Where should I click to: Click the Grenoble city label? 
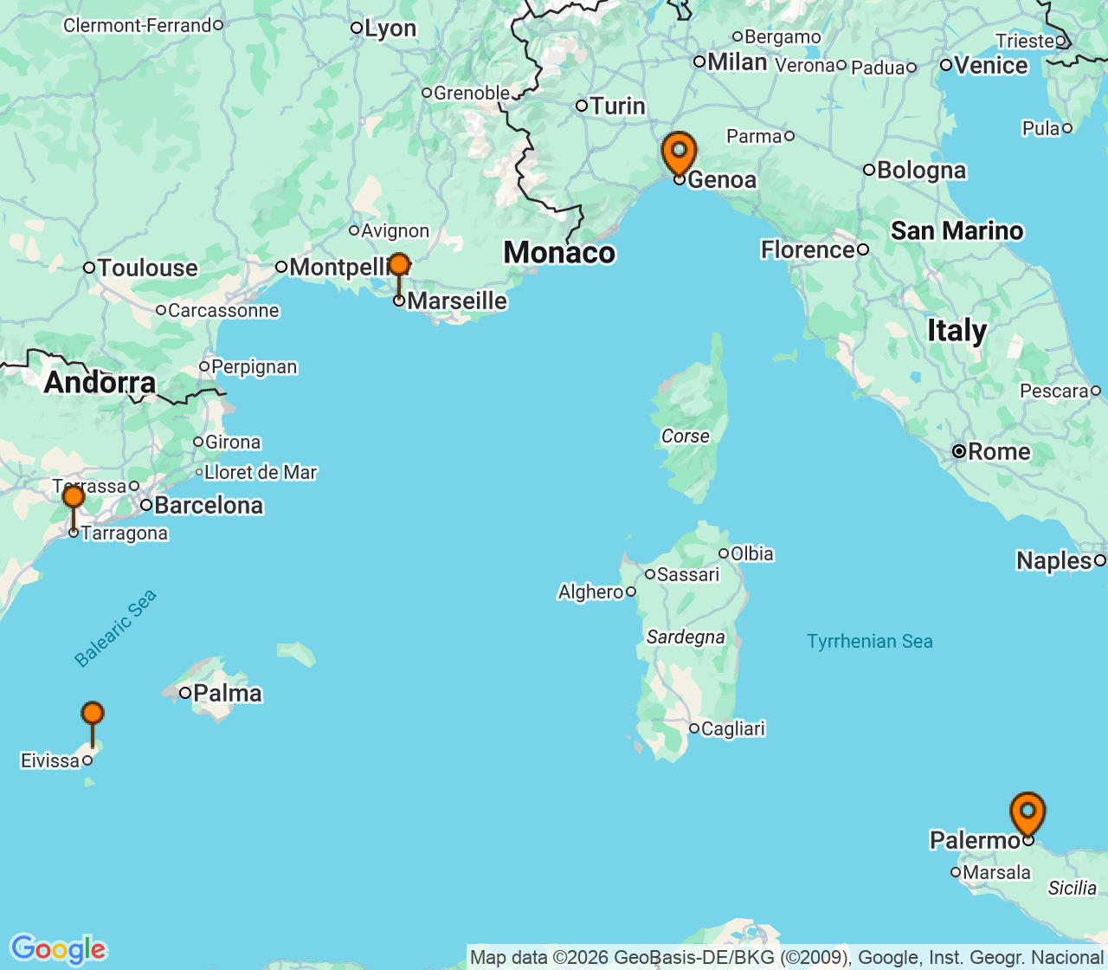(472, 93)
